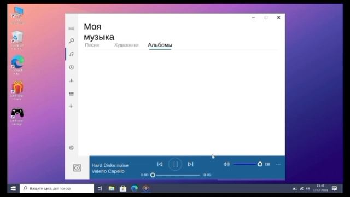The width and height of the screenshot is (350, 197).
Task: Open Recent plays clock icon
Action: click(72, 67)
